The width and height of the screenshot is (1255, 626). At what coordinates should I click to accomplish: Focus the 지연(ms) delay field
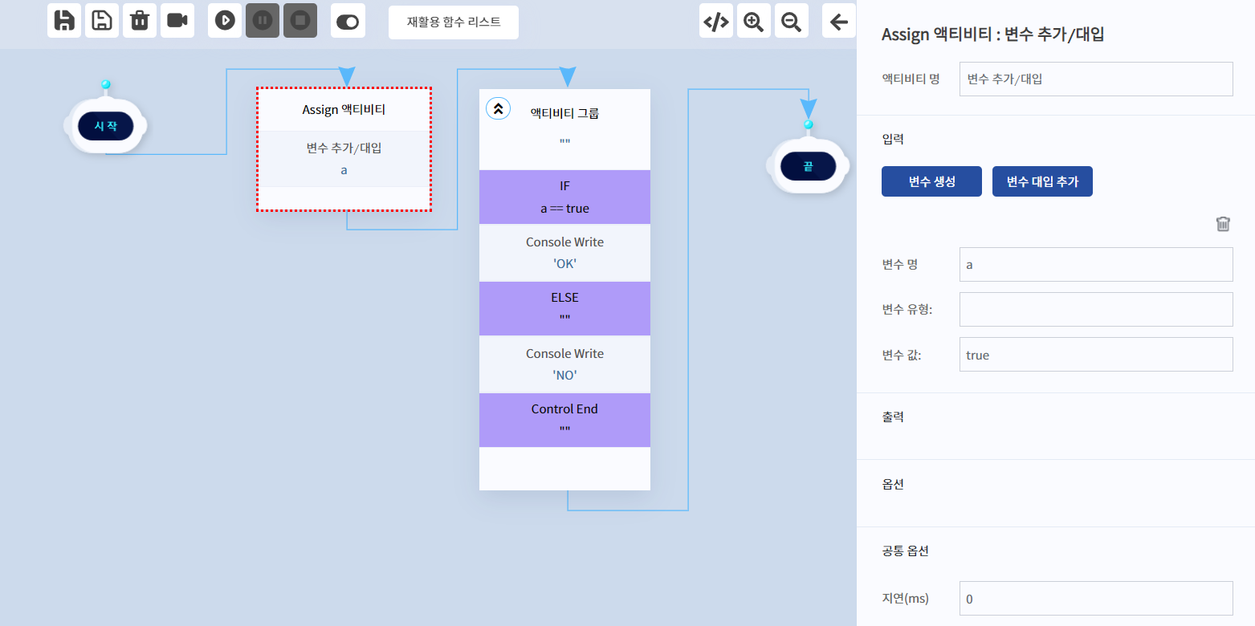[1096, 598]
